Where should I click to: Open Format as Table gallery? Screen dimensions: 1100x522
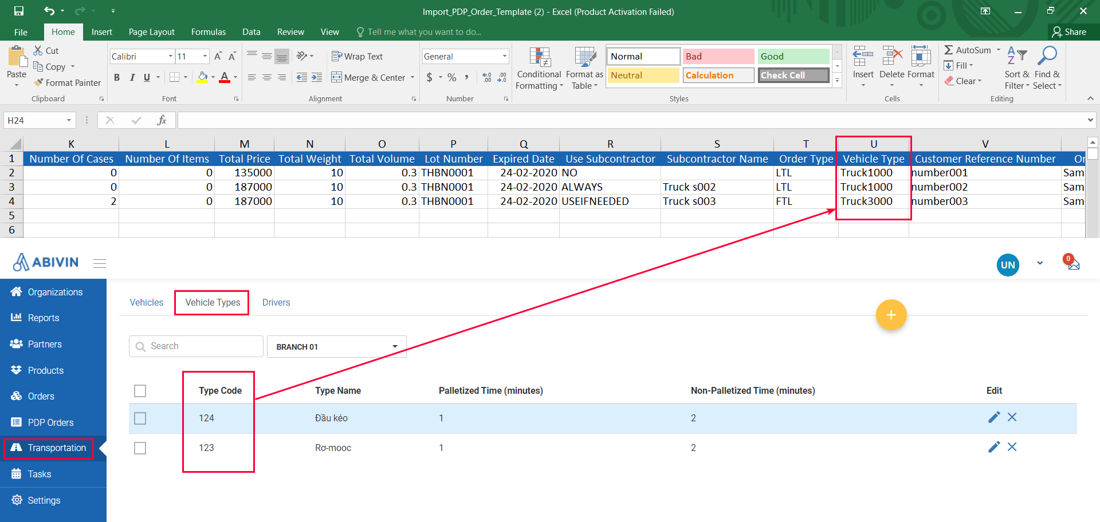click(x=584, y=68)
